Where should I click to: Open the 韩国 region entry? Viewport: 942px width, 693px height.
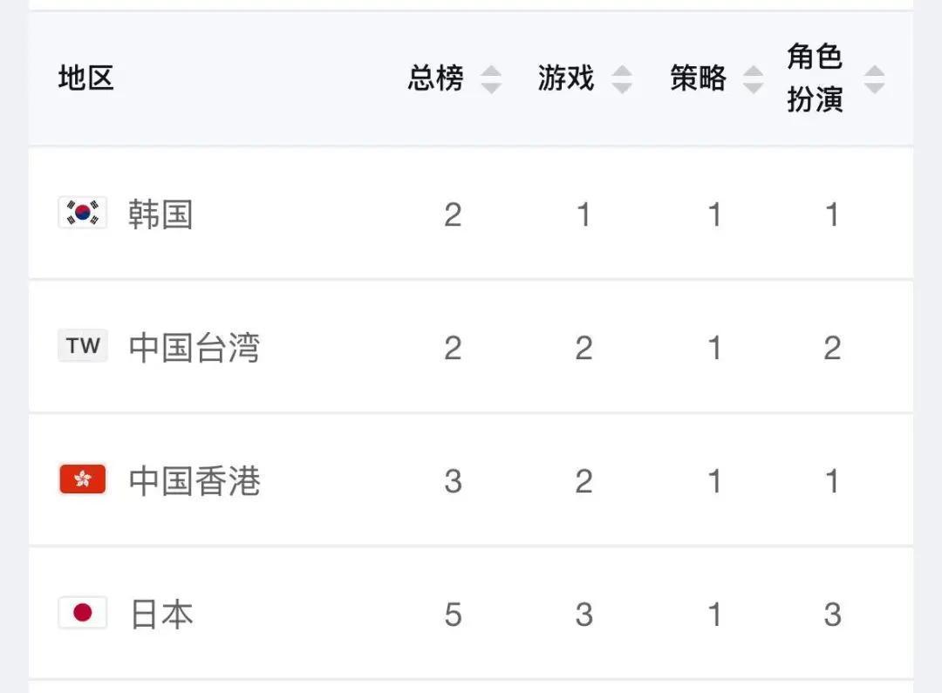click(160, 214)
